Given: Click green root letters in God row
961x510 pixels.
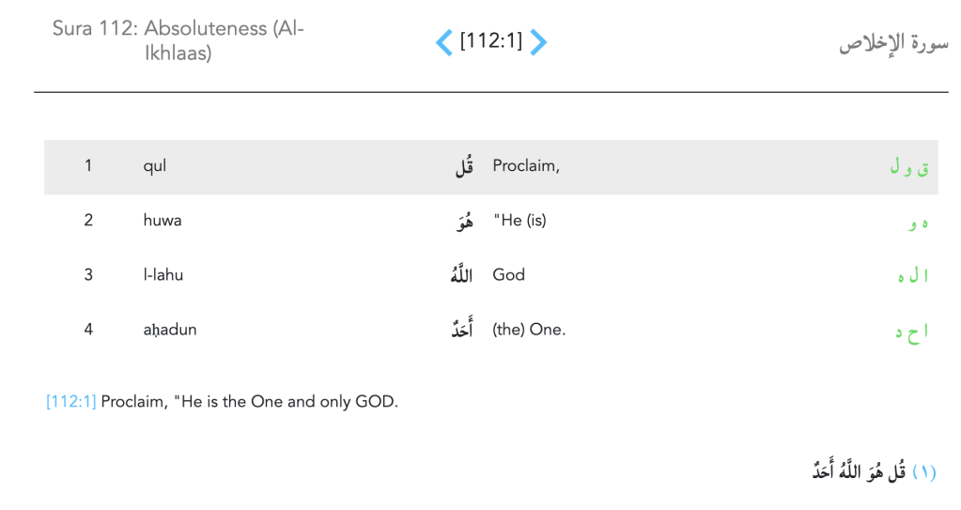Looking at the screenshot, I should click(x=912, y=276).
